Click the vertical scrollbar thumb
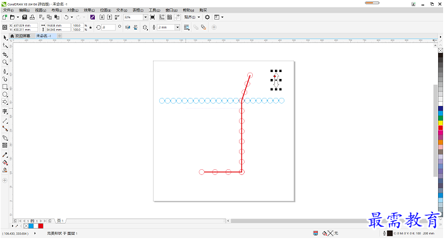Viewport: 445px width, 240px height. pos(436,131)
